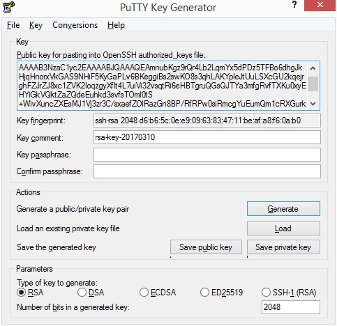This screenshot has width=337, height=326.
Task: Click 'Public key for pasting into OpenSSH' label
Action: pos(111,55)
